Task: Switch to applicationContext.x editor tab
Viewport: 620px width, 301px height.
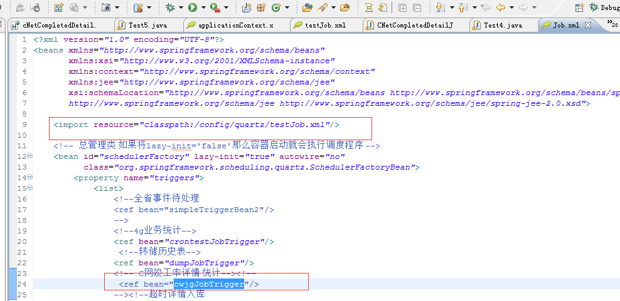Action: [236, 25]
